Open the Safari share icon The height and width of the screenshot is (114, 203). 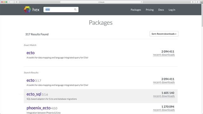click(193, 2)
